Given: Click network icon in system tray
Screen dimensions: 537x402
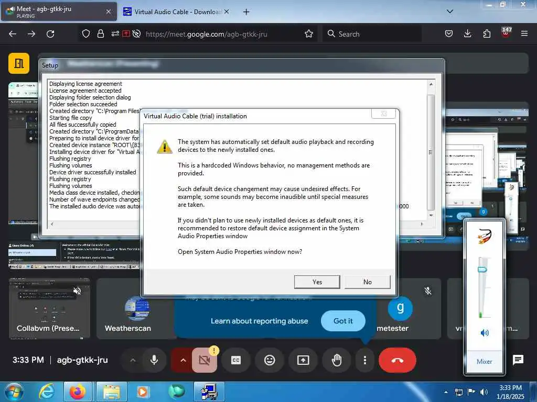Looking at the screenshot, I should [458, 392].
